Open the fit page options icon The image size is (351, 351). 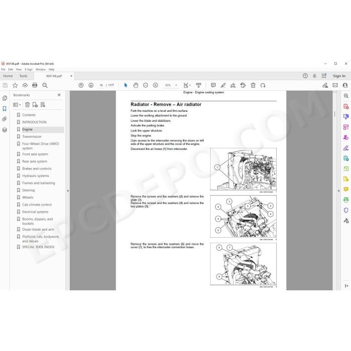click(x=187, y=85)
